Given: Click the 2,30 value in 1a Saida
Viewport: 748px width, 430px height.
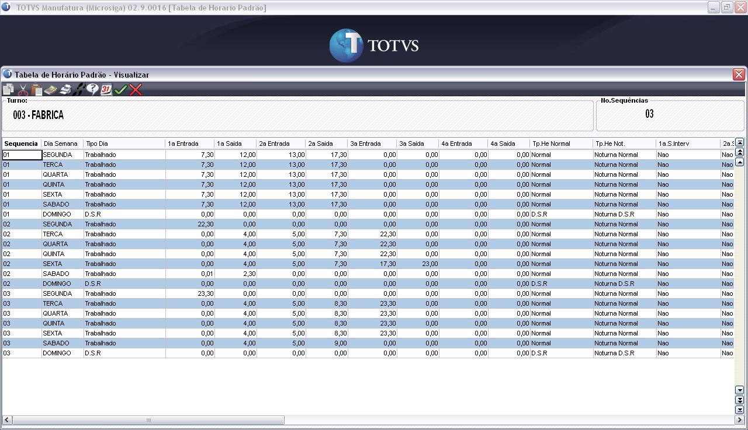Looking at the screenshot, I should (248, 274).
